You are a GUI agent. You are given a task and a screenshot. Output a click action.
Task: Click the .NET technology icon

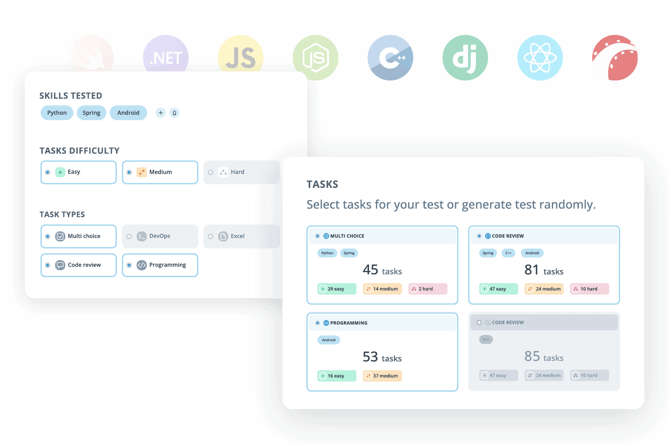166,54
